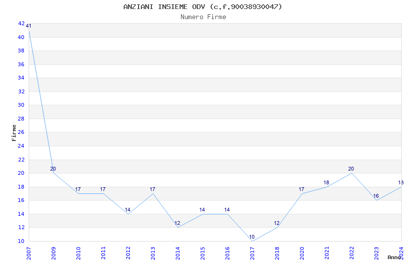The width and height of the screenshot is (406, 262).
Task: Click the x-axis year label 2023
Action: [x=377, y=253]
